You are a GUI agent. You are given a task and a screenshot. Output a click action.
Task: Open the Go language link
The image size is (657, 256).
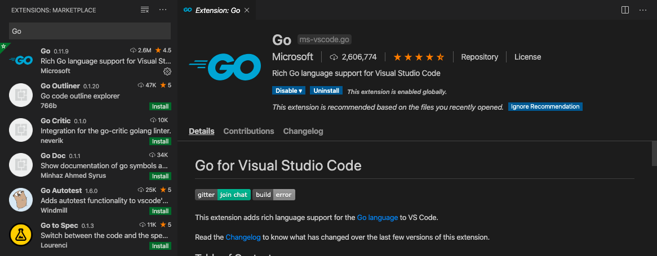[x=377, y=218]
